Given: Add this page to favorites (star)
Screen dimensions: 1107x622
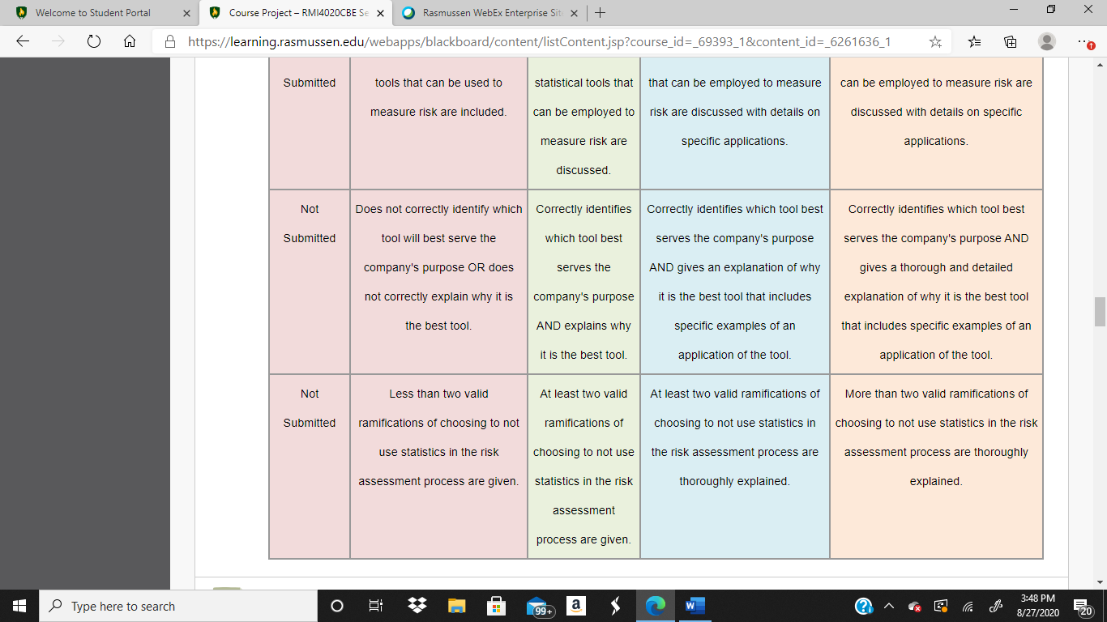Looking at the screenshot, I should tap(935, 41).
